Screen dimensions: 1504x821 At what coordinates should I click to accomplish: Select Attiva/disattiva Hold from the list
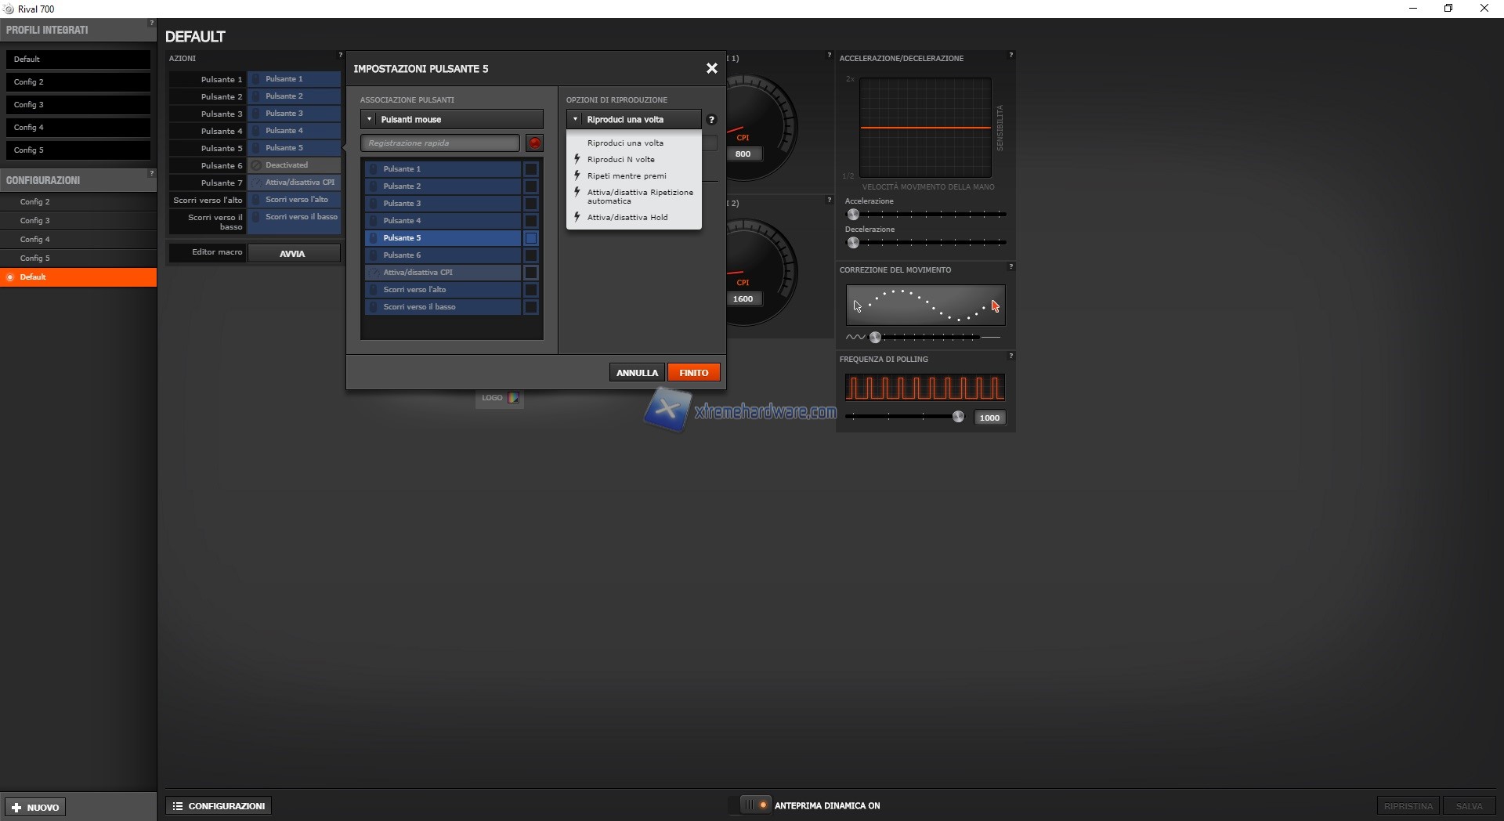627,218
